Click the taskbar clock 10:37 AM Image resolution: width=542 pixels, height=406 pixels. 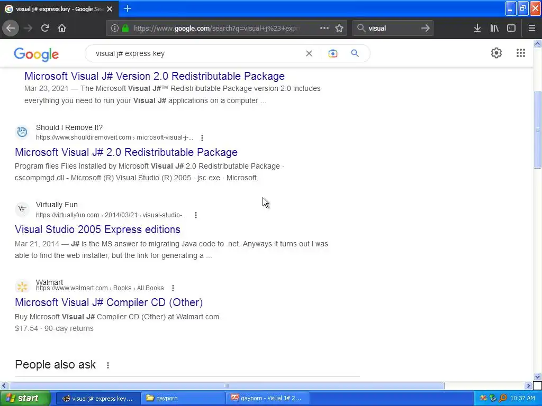coord(522,398)
